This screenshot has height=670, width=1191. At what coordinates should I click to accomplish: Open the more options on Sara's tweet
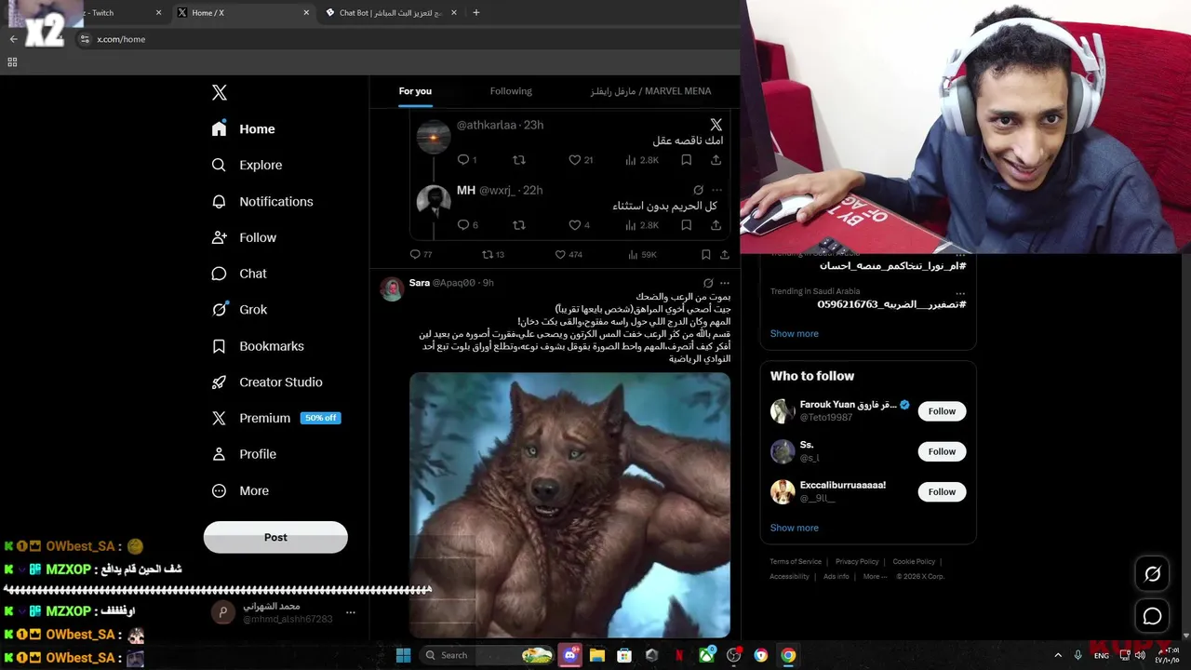[x=725, y=283]
